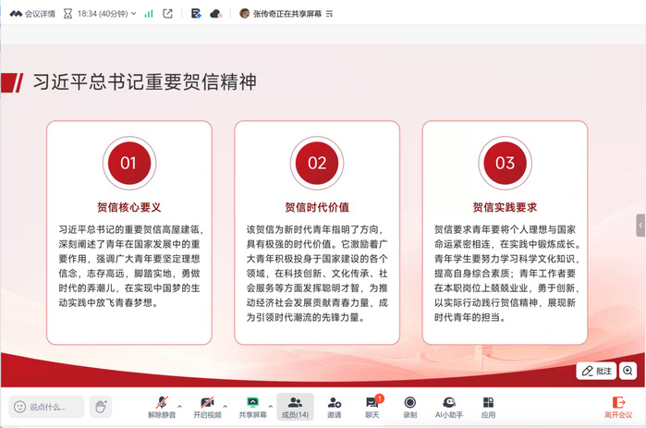Open the 共享屏幕 screen share button
Viewport: 646px width, 428px height.
(x=251, y=406)
